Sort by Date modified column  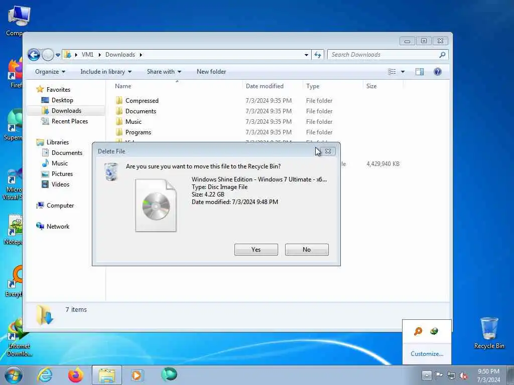coord(265,86)
